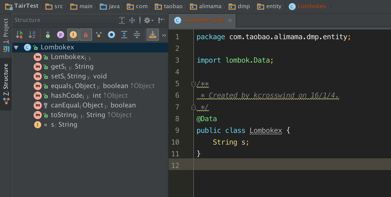Toggle show fields (f) icon
Image resolution: width=391 pixels, height=197 pixels.
tap(73, 35)
